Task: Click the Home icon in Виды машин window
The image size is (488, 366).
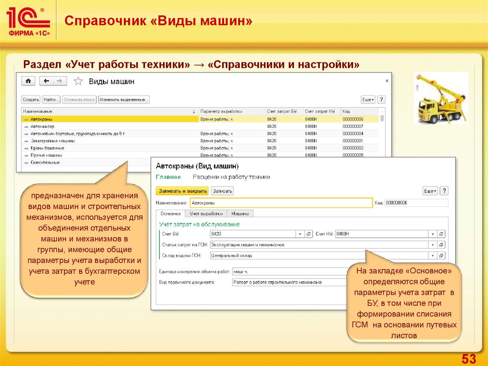Action: (x=29, y=81)
